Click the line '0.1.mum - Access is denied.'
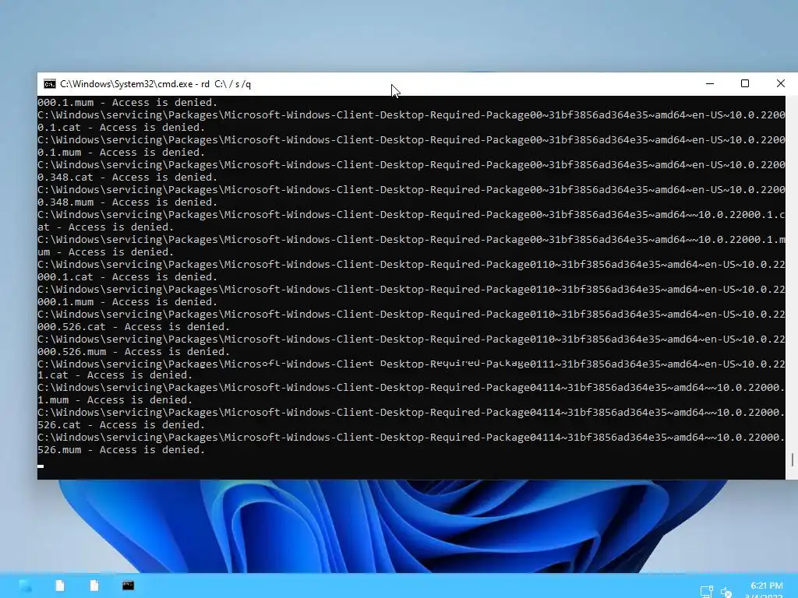798x598 pixels. (121, 153)
